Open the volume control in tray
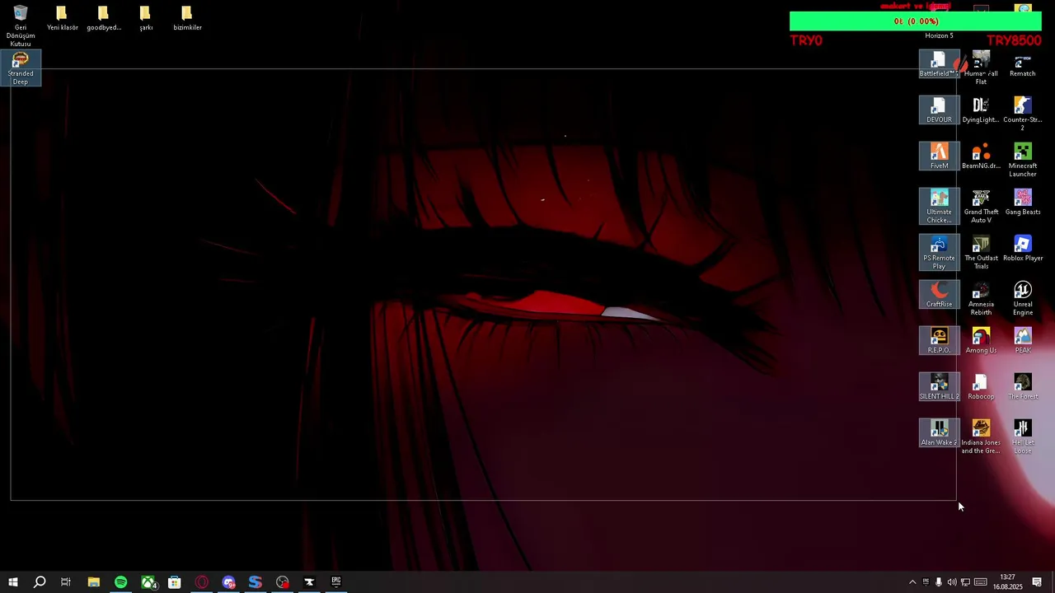The width and height of the screenshot is (1055, 593). point(952,582)
